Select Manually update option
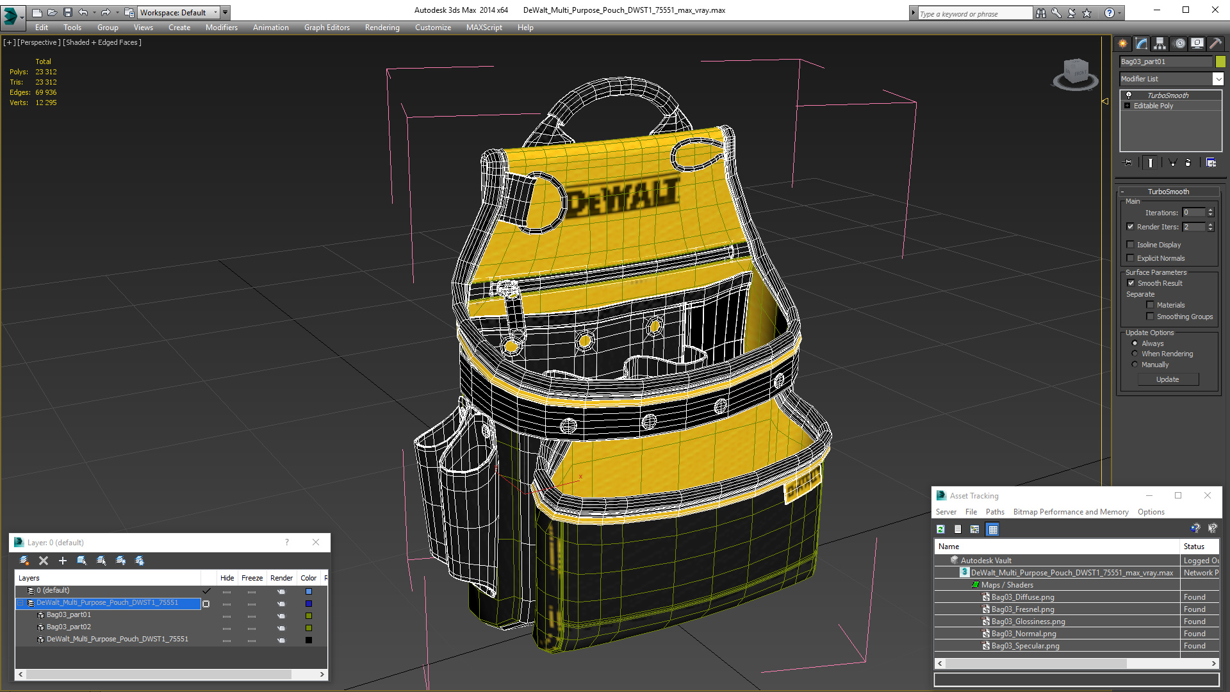Screen dimensions: 1230x692 1135,365
